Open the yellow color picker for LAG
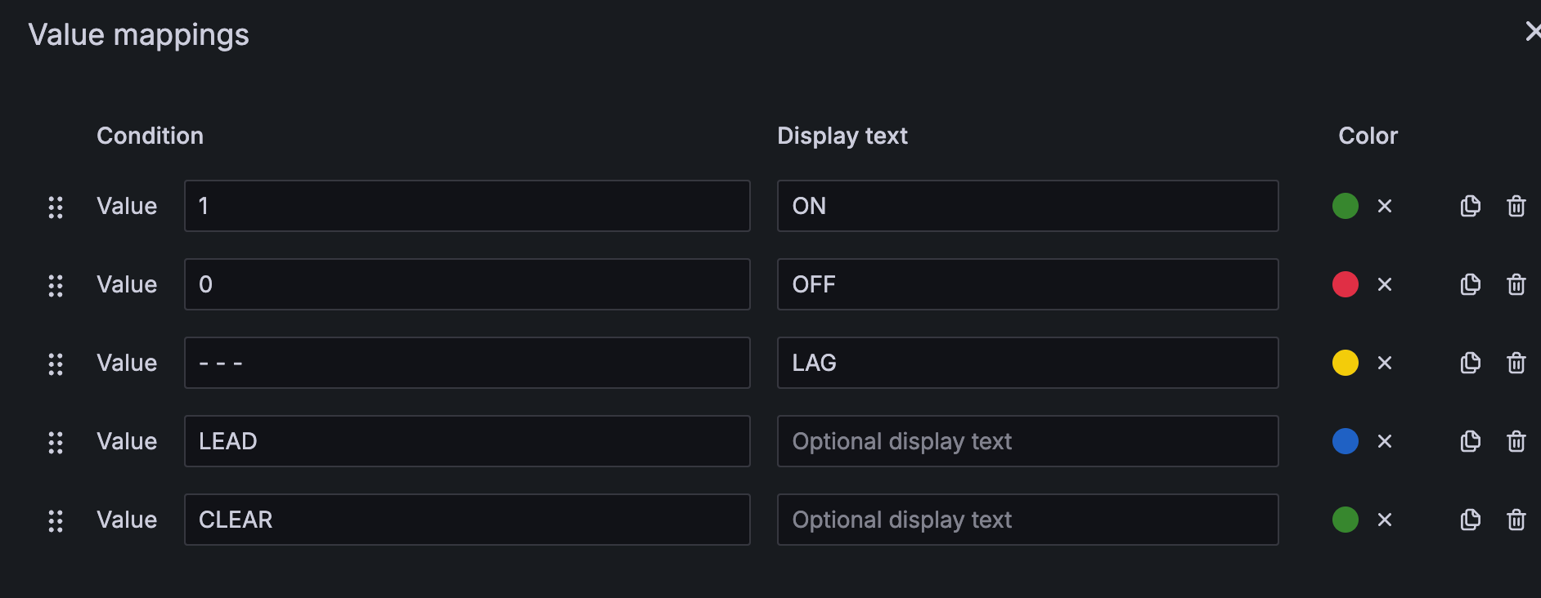The image size is (1541, 598). [x=1345, y=363]
